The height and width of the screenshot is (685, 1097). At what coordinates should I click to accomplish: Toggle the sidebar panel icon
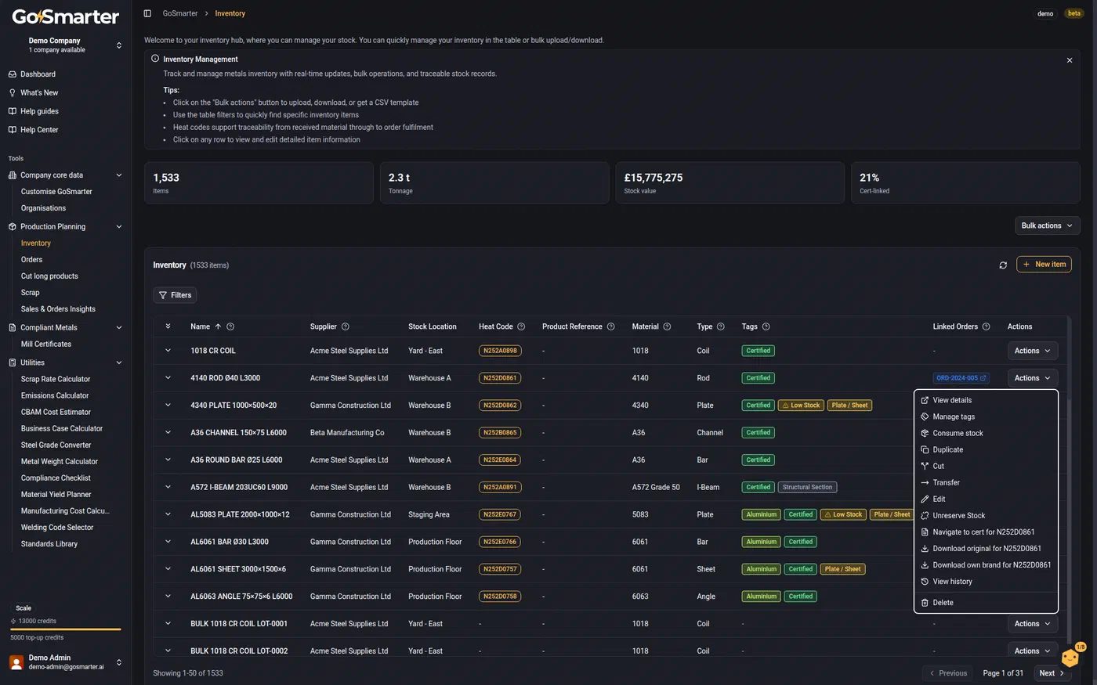(x=147, y=13)
